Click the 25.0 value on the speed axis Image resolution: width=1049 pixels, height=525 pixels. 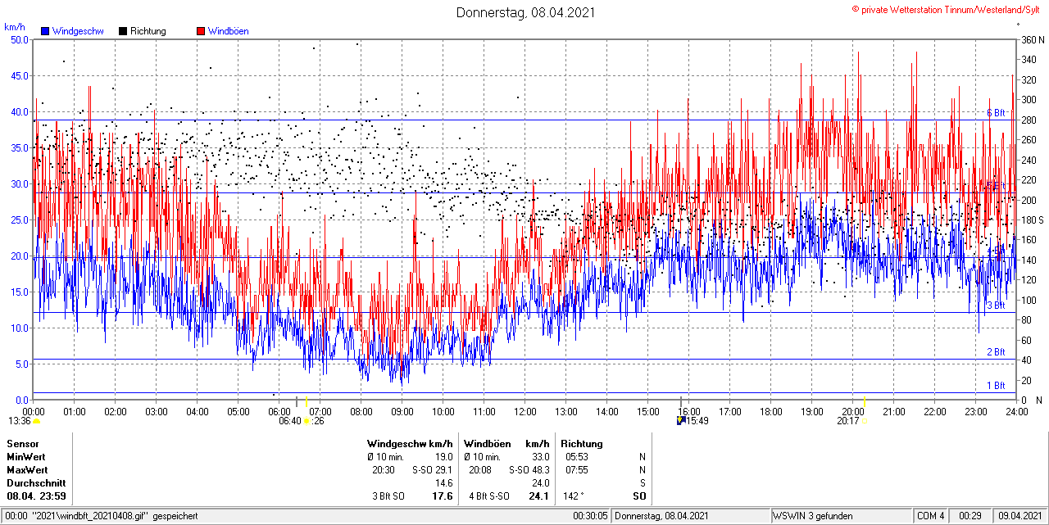pos(18,220)
